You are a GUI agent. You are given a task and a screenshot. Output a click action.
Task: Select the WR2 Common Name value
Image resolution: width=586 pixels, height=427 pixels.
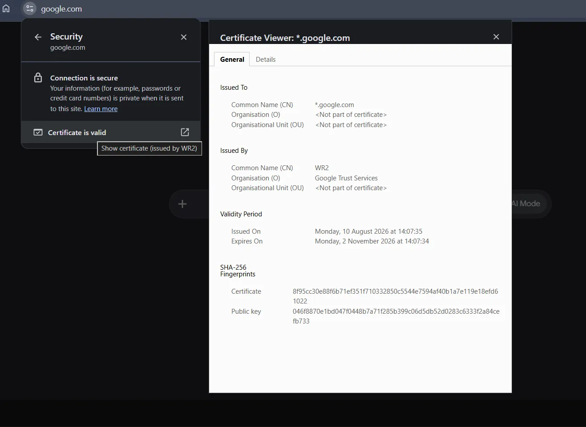tap(322, 168)
